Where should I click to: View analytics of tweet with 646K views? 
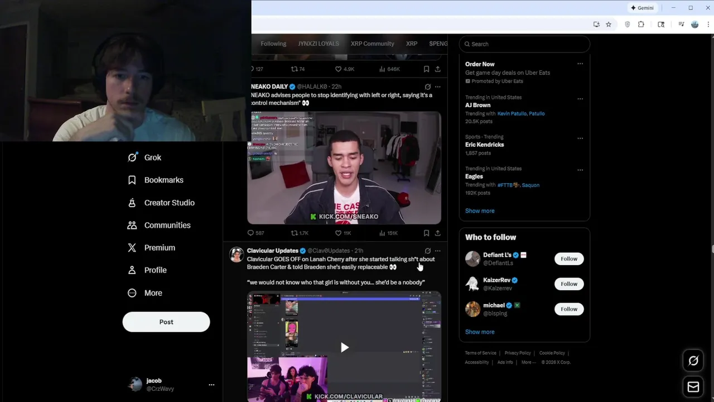tap(389, 69)
